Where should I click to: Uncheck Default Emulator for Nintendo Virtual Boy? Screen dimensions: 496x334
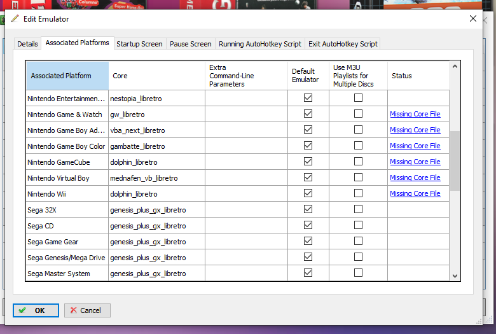click(x=308, y=177)
